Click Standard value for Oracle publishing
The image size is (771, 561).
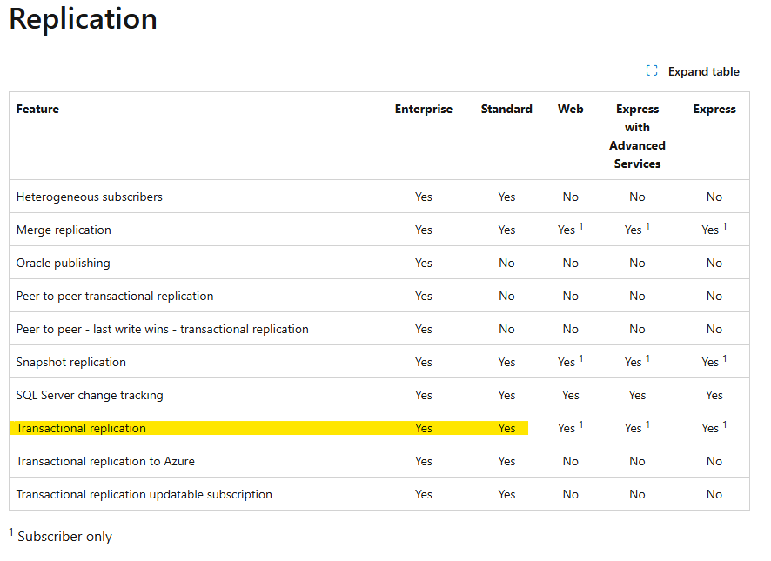506,263
